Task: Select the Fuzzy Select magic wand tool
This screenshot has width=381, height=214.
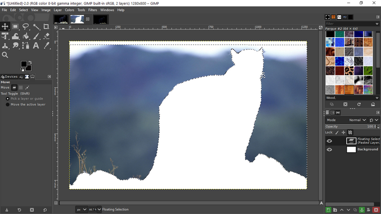Action: (37, 27)
